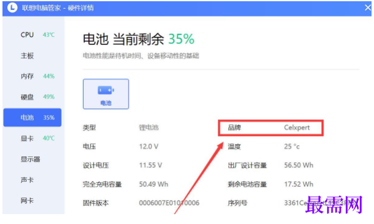The width and height of the screenshot is (374, 224).
Task: Select 主板 in the sidebar
Action: pos(32,55)
